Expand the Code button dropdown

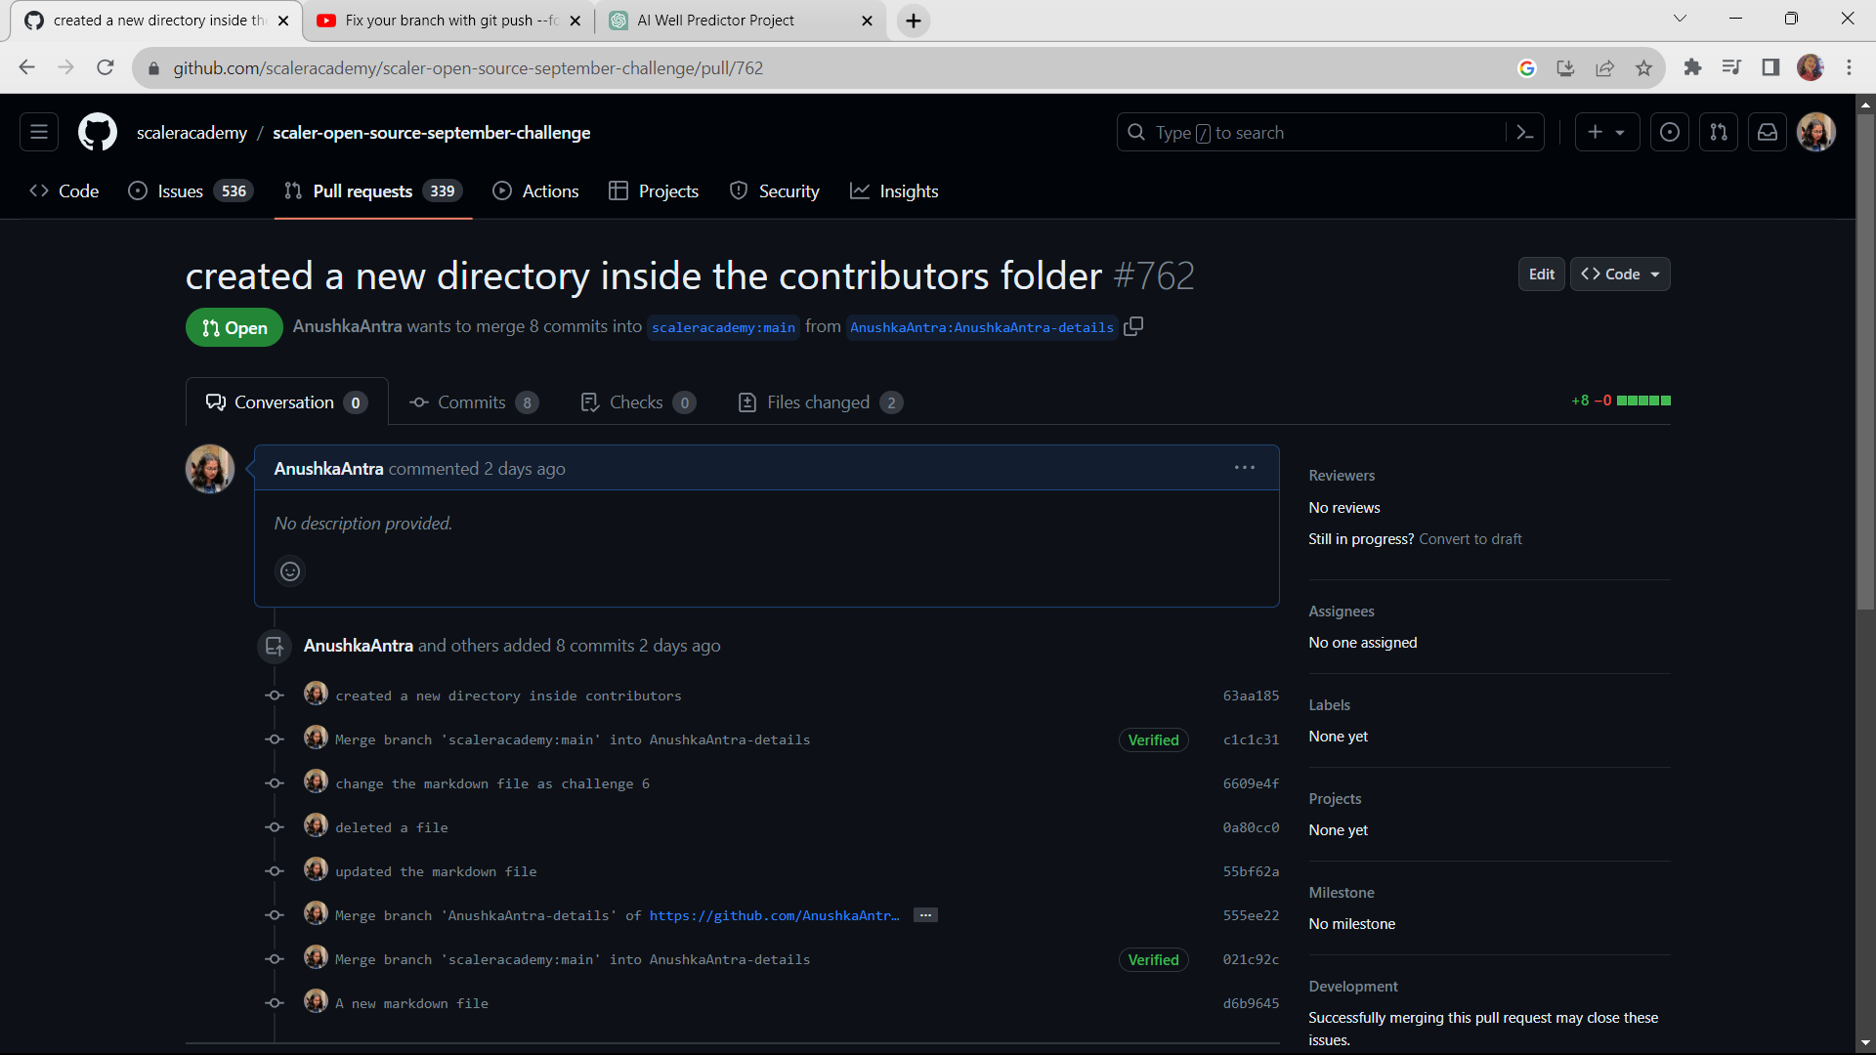coord(1653,274)
